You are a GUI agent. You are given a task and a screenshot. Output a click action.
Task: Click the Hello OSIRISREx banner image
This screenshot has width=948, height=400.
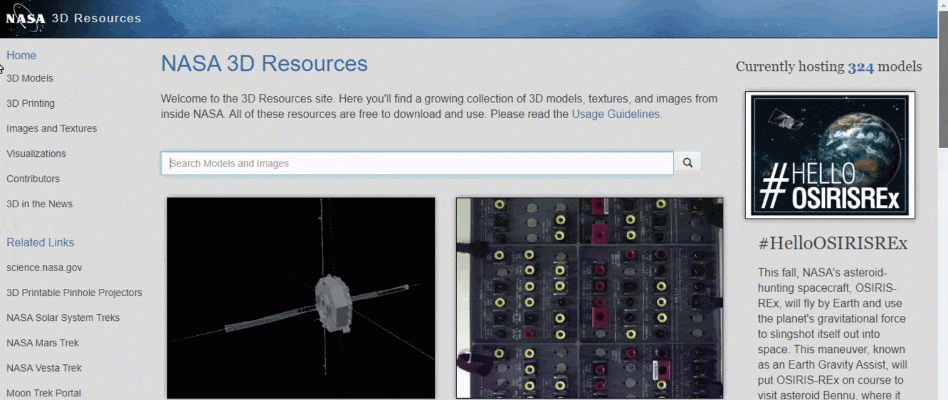click(829, 155)
